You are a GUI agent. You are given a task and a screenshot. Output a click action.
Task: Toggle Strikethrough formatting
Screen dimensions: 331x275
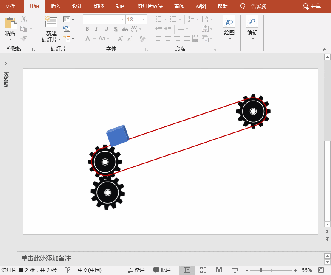[x=125, y=29]
